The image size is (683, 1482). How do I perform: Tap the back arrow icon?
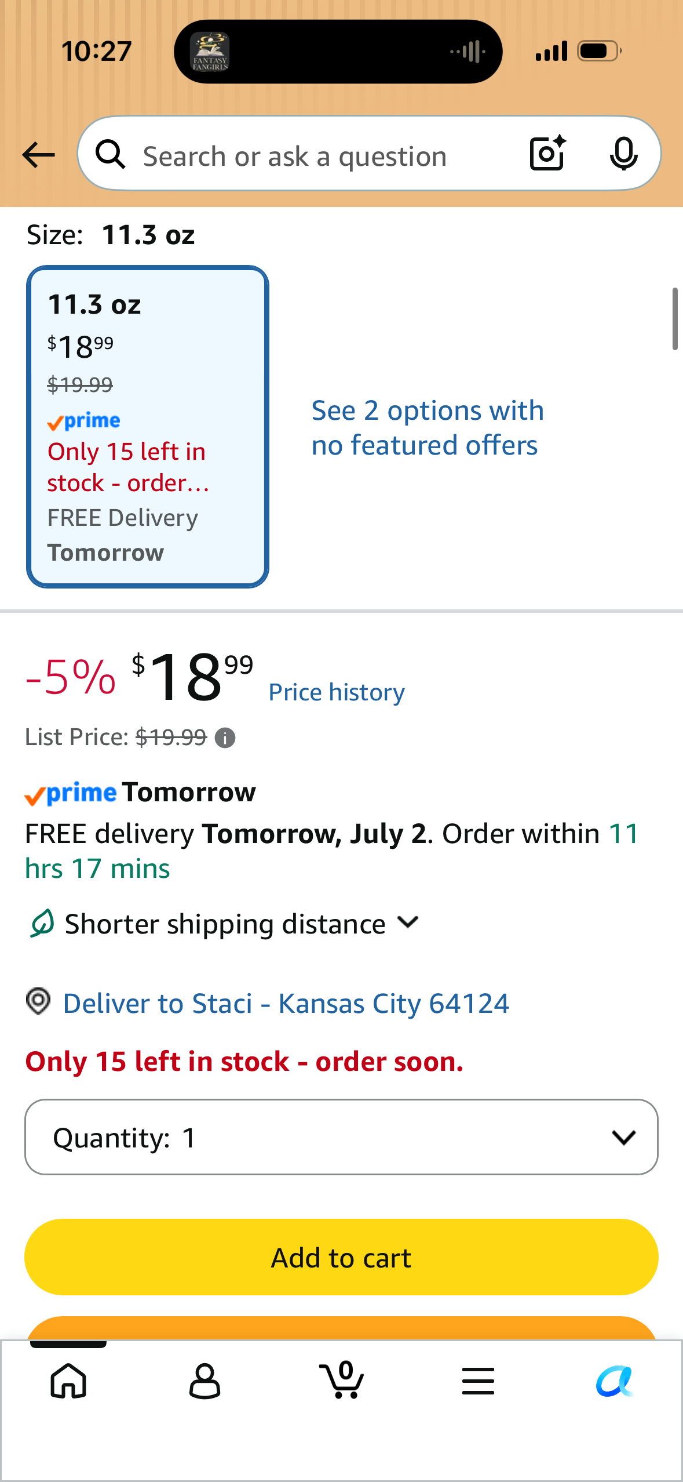click(38, 155)
